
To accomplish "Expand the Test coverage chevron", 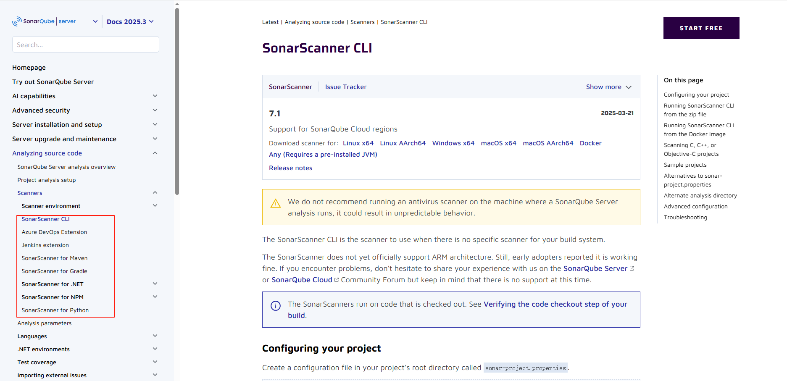I will click(x=155, y=362).
